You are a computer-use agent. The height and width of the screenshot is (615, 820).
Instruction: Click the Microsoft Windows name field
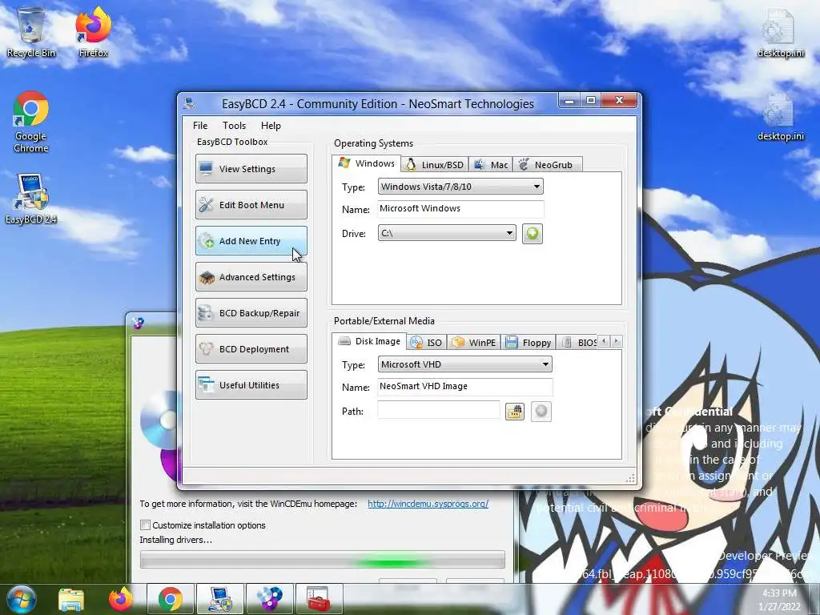click(460, 209)
